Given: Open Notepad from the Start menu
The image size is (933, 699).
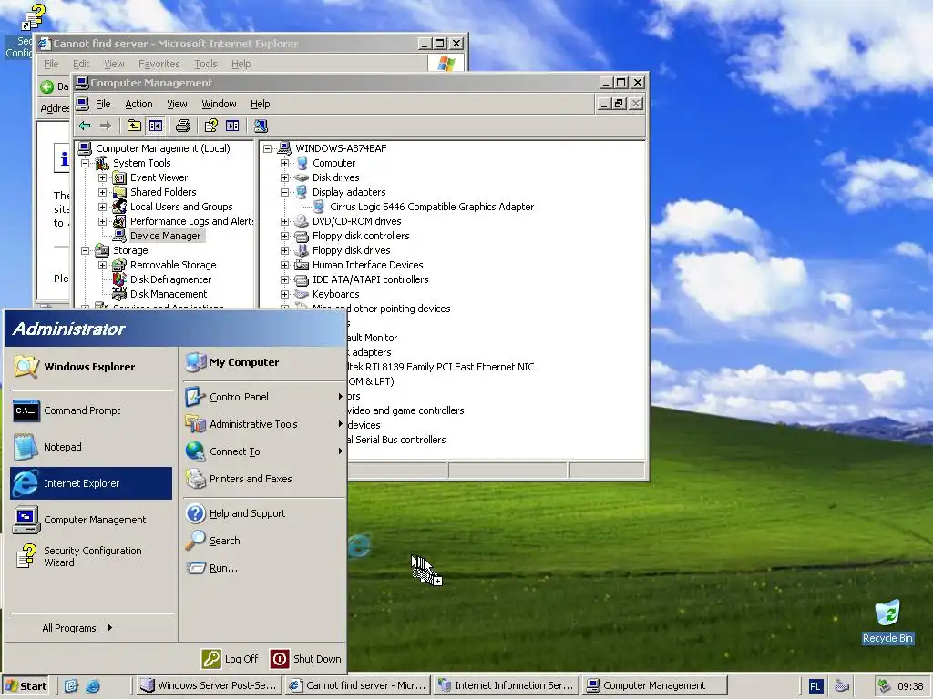Looking at the screenshot, I should (x=91, y=447).
